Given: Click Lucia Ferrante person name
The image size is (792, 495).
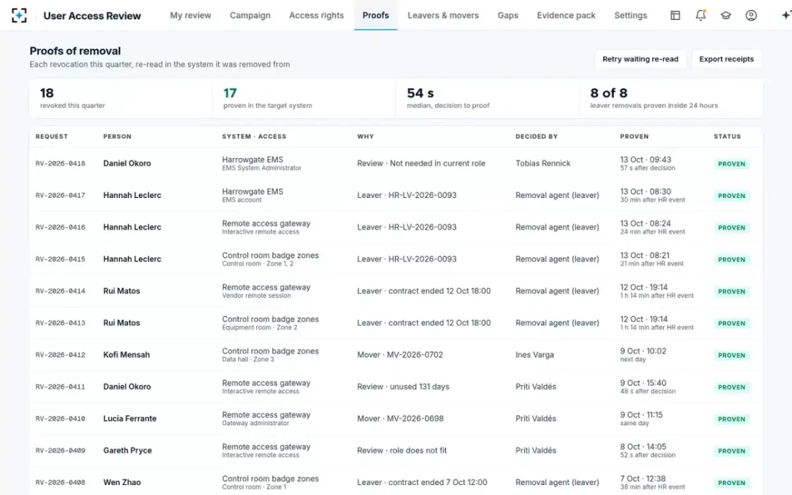Looking at the screenshot, I should click(x=130, y=418).
